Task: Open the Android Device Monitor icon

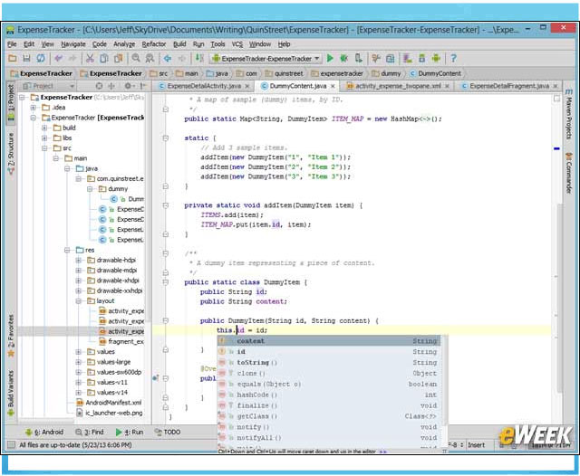Action: point(436,58)
